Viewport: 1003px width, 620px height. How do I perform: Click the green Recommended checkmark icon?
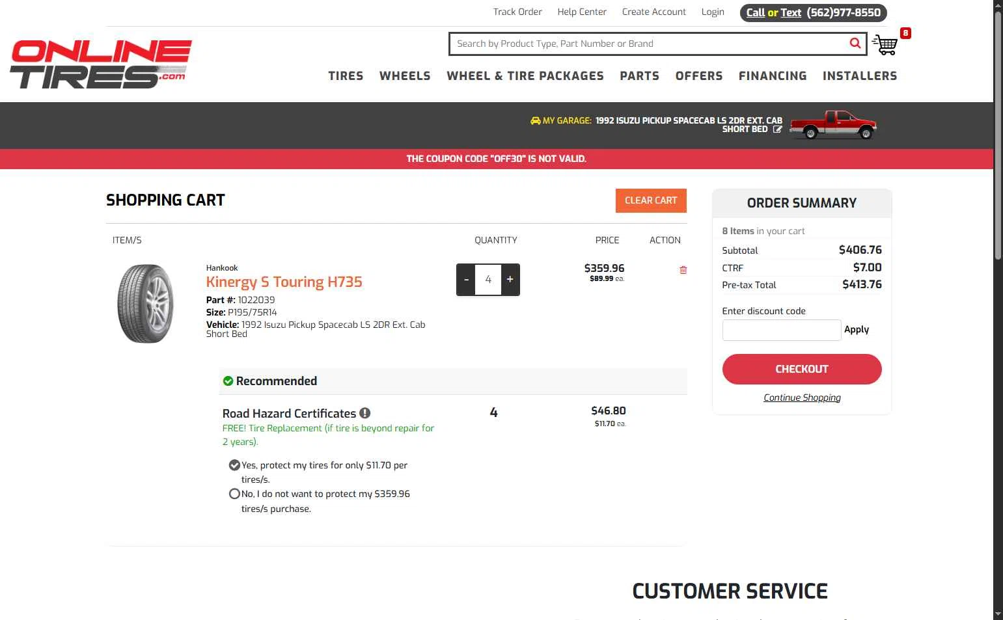tap(228, 381)
